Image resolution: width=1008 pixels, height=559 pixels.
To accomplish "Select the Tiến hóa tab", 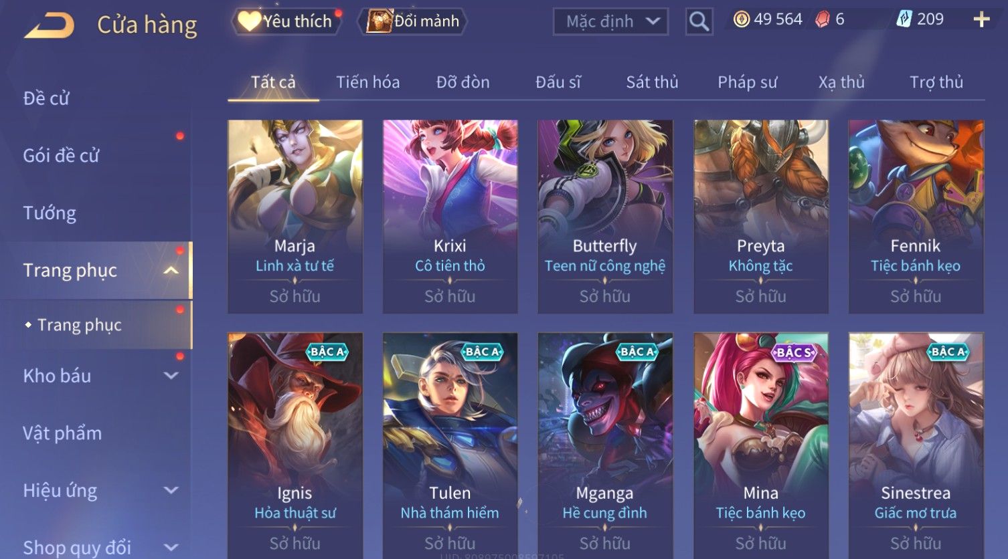I will pyautogui.click(x=367, y=82).
